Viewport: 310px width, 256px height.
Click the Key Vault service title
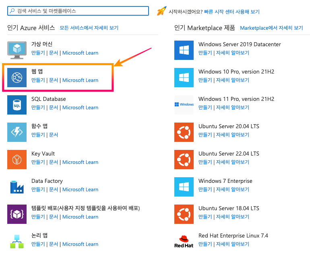[x=43, y=154]
